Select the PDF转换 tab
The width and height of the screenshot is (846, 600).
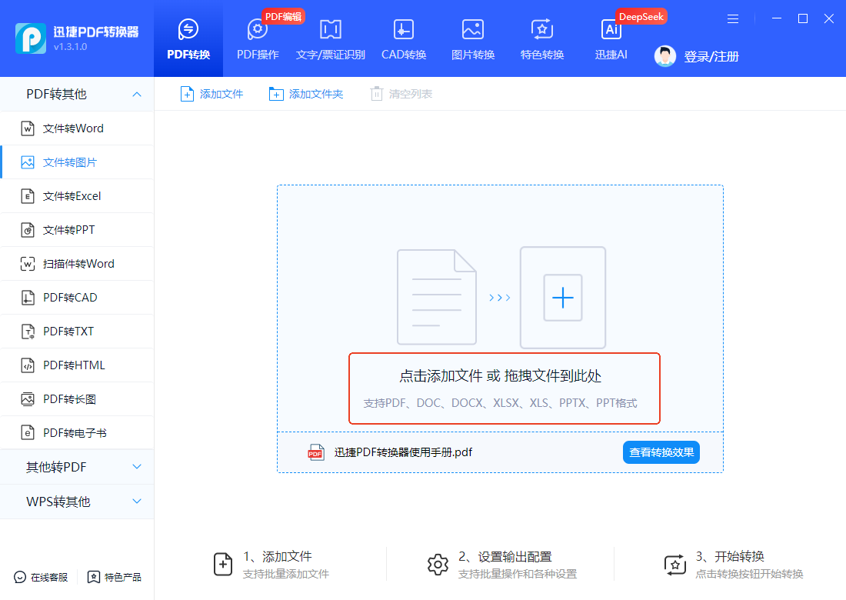tap(188, 39)
